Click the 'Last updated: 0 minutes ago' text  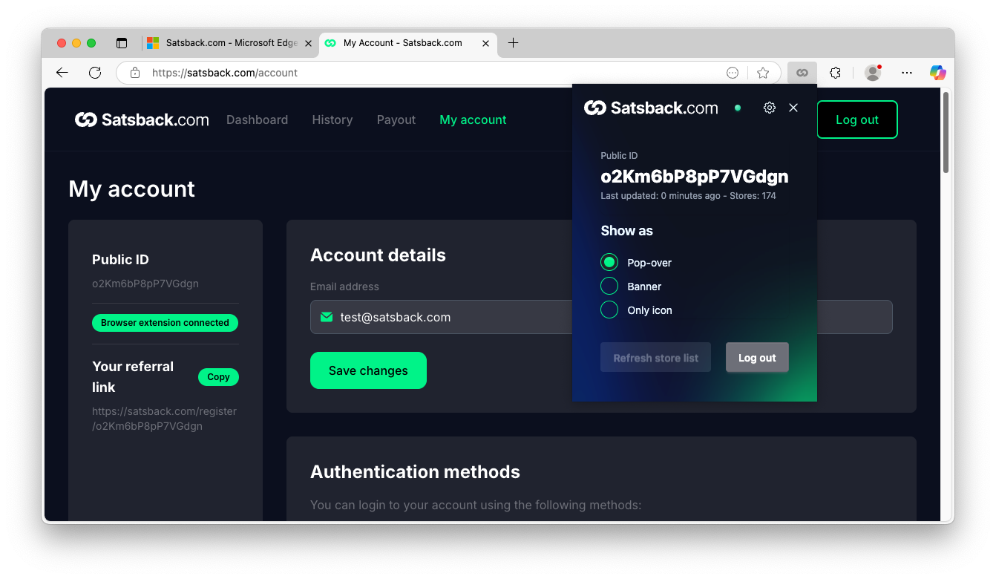661,196
